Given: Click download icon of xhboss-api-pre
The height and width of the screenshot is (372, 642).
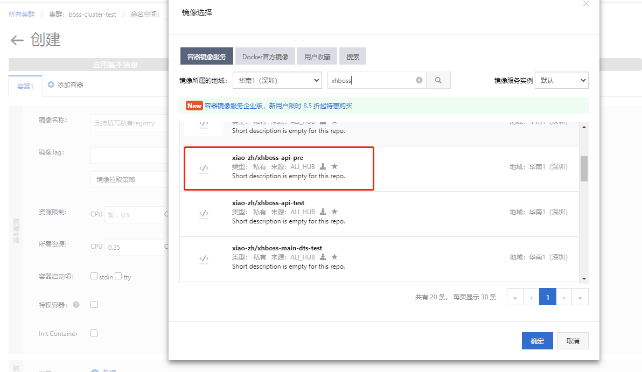Looking at the screenshot, I should point(323,166).
